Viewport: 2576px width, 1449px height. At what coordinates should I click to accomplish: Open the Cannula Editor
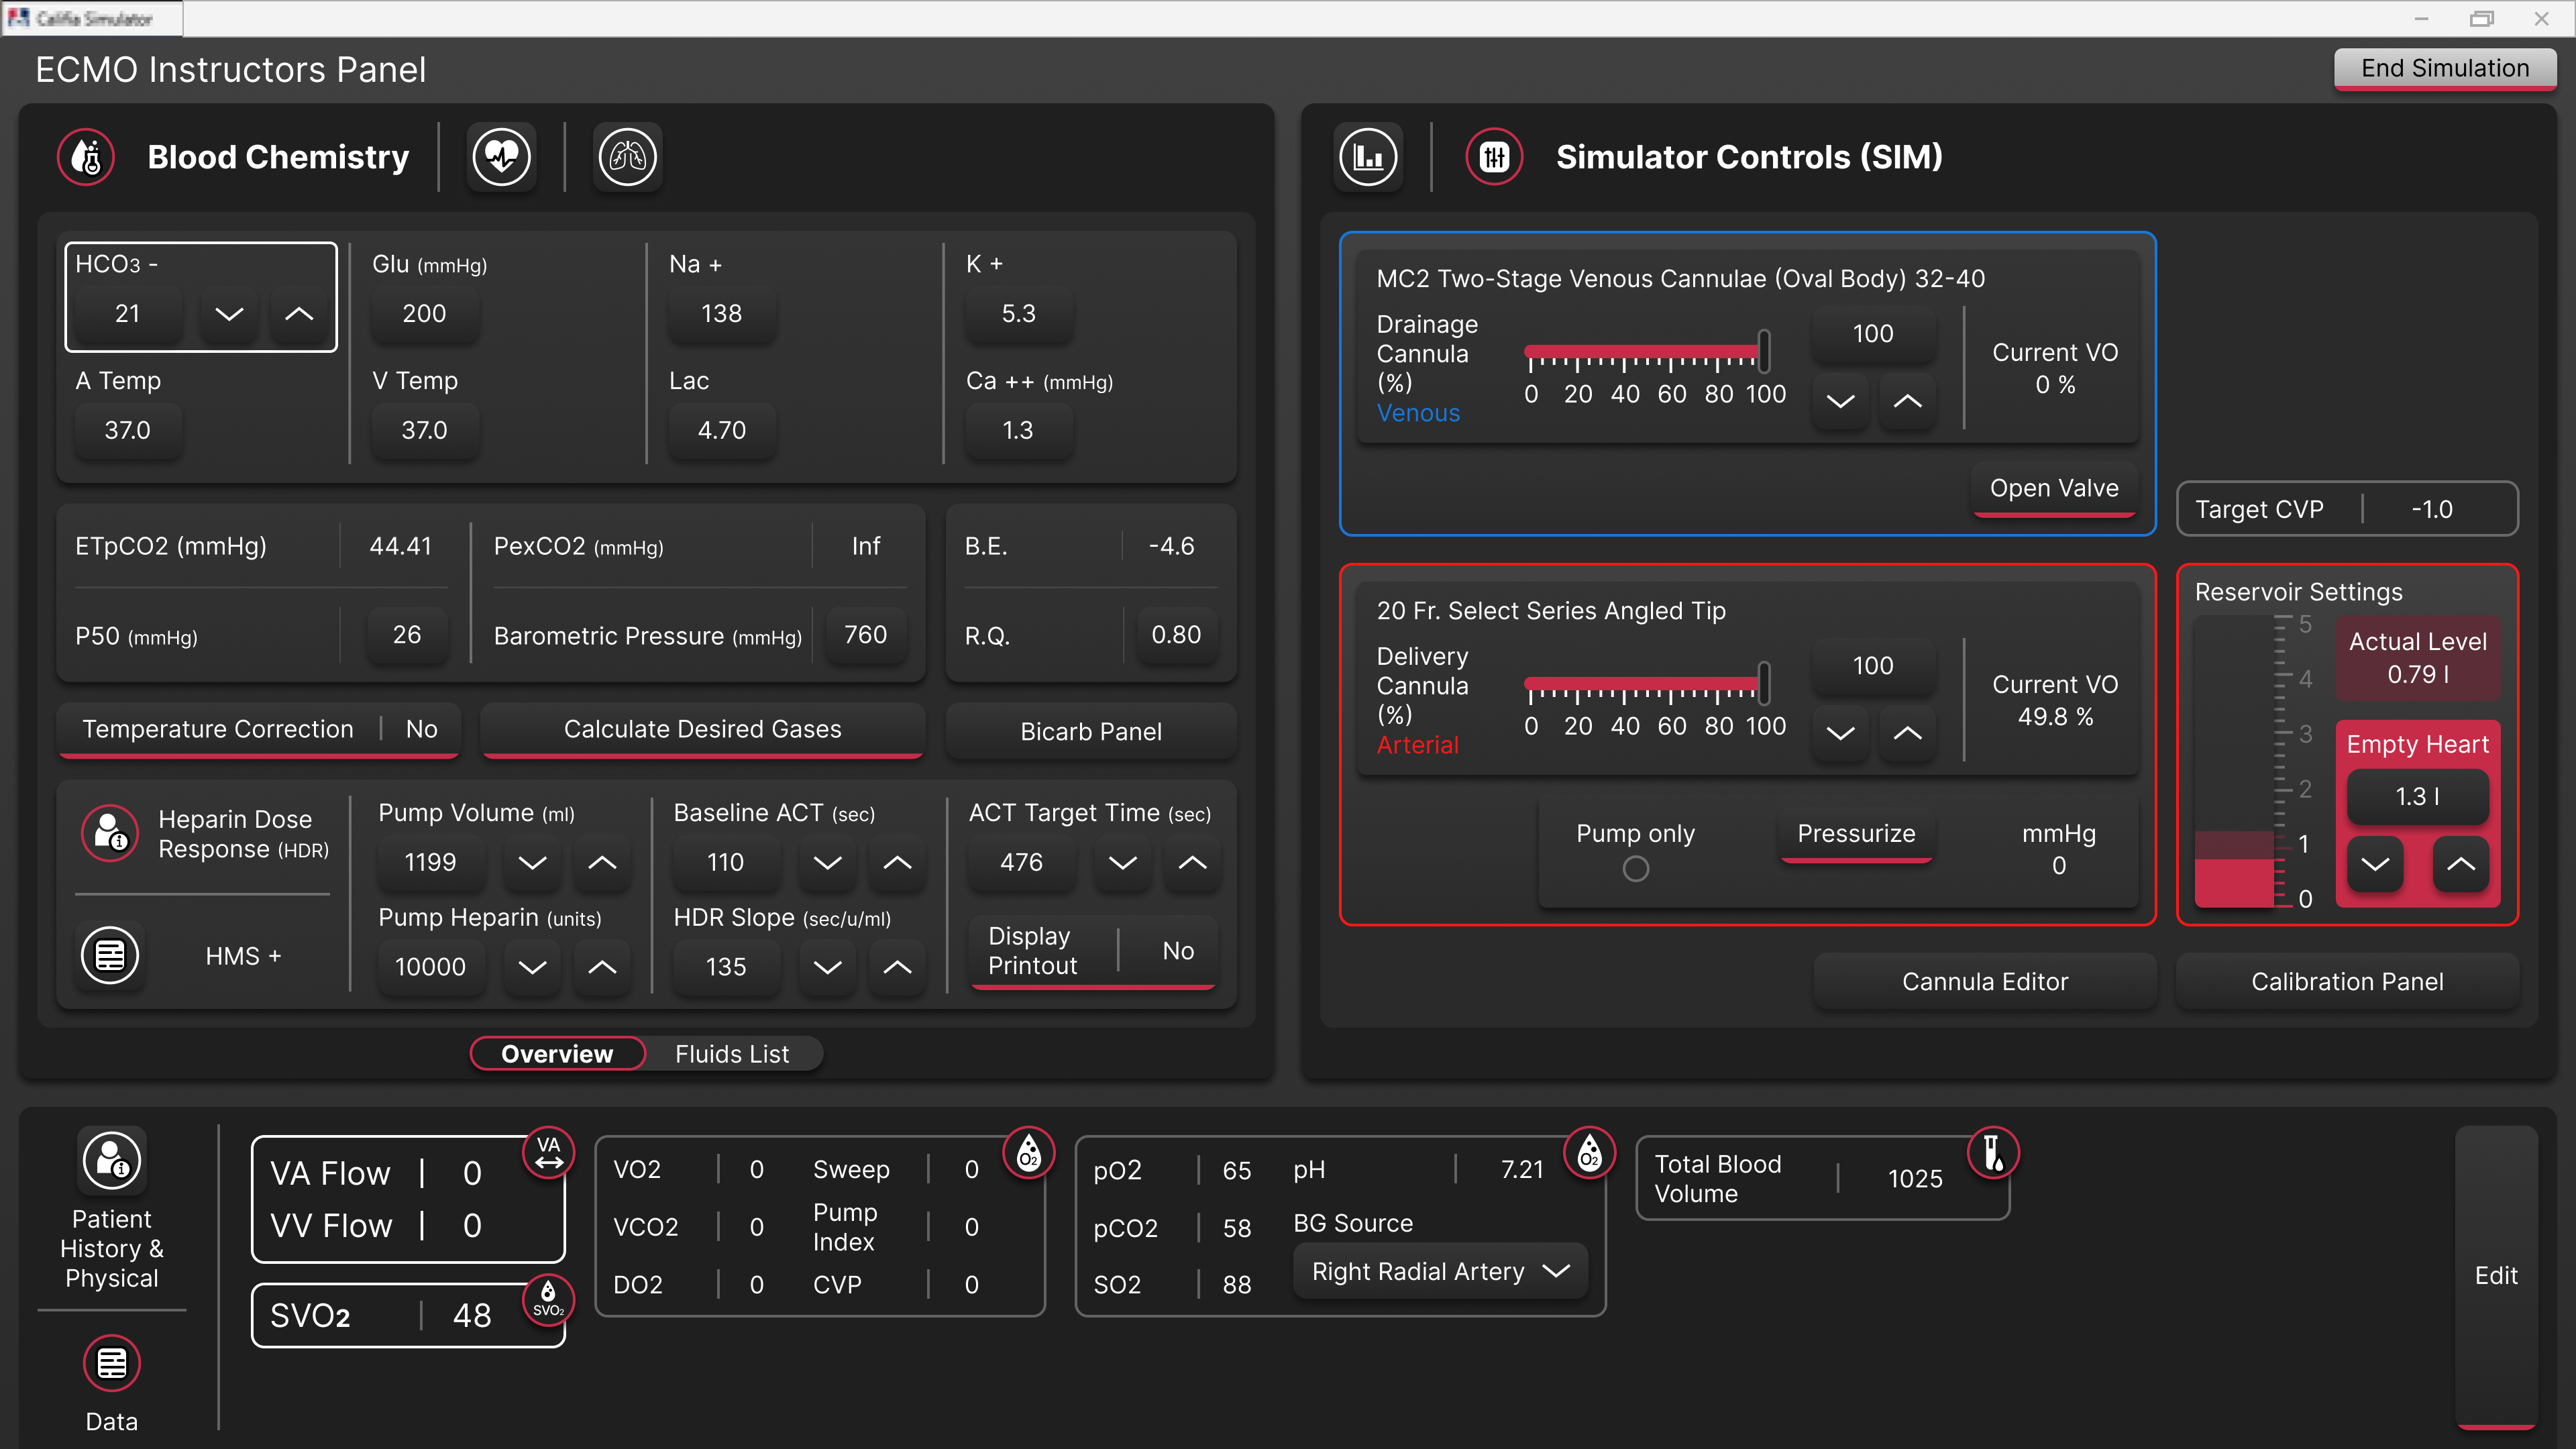point(1984,981)
